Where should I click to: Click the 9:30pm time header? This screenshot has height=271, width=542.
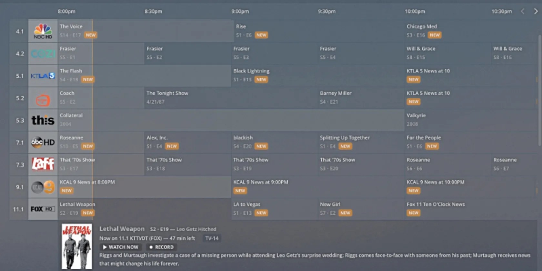(327, 11)
